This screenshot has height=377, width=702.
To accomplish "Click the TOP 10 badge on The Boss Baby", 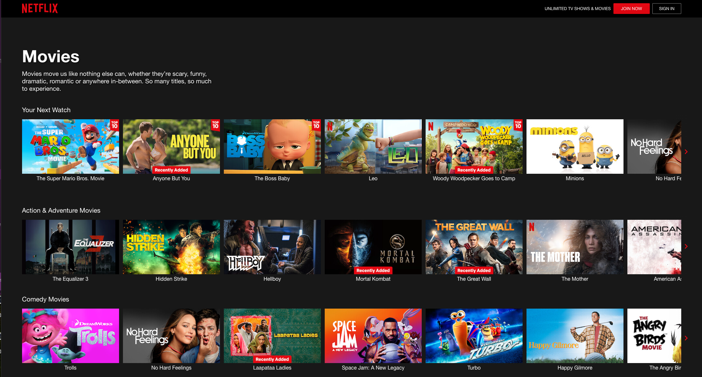I will click(316, 126).
